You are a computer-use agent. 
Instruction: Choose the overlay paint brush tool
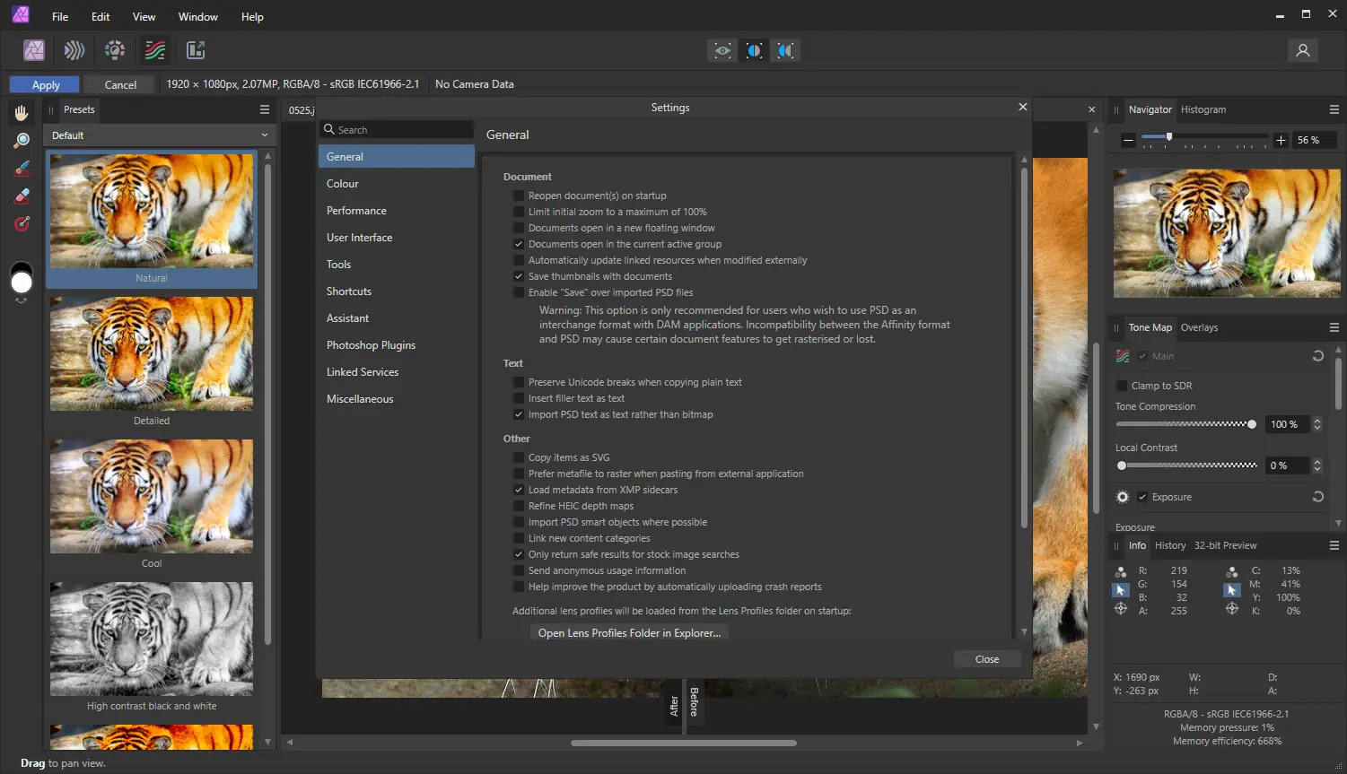tap(22, 169)
